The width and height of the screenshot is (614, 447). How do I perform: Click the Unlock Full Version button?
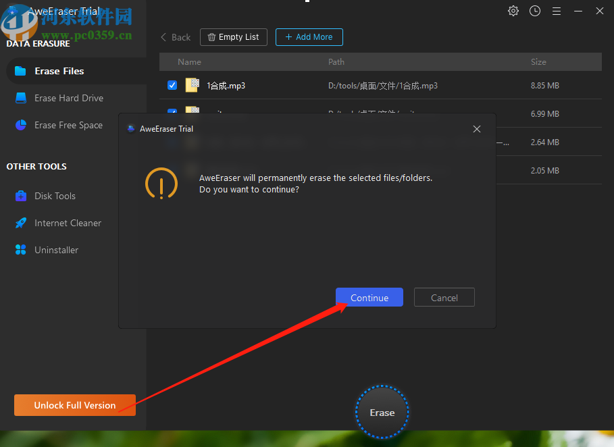click(75, 405)
